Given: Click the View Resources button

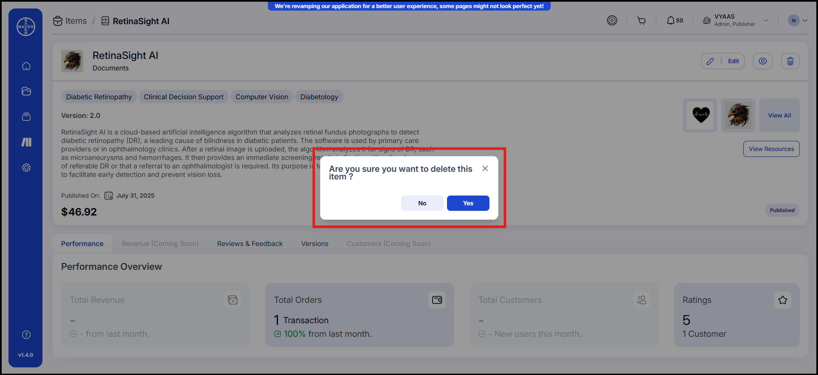Looking at the screenshot, I should tap(771, 149).
